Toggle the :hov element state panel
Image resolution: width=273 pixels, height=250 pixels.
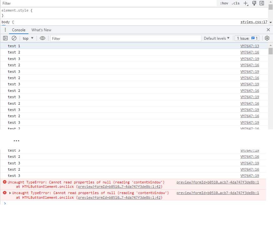pos(224,3)
